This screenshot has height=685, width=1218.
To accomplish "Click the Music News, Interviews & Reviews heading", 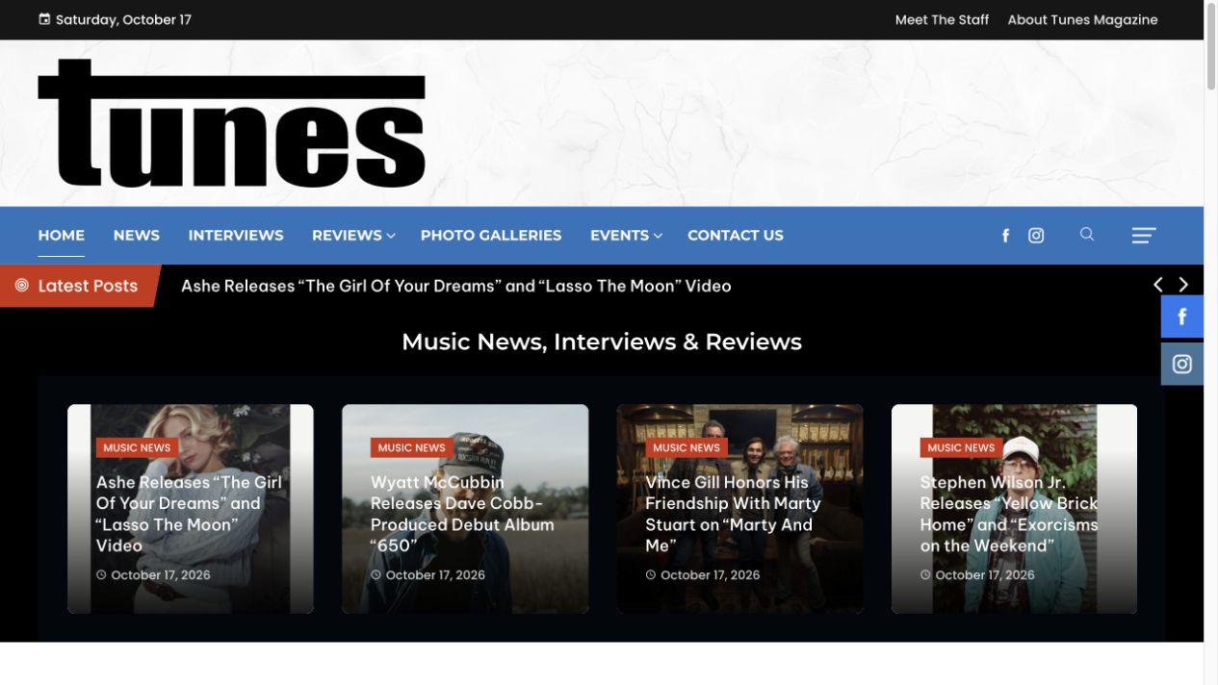I will click(x=602, y=342).
